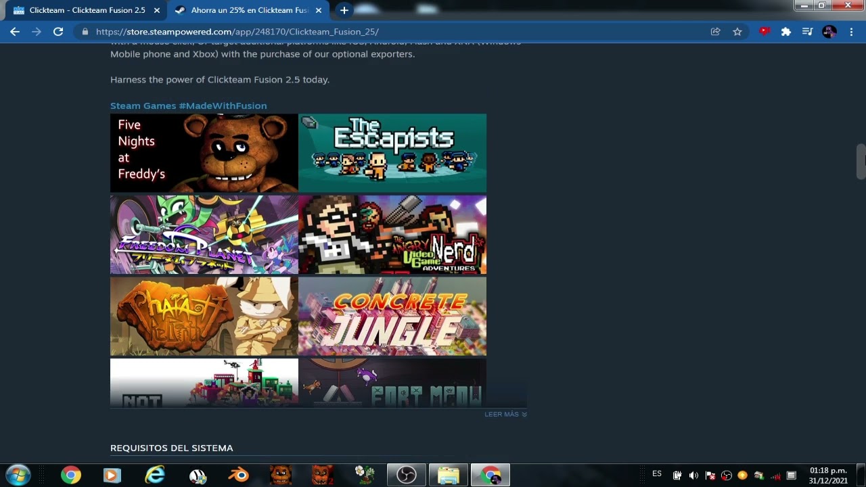Click 'REQUISITOS DEL SISTEMA' heading
This screenshot has height=487, width=866.
[x=172, y=448]
